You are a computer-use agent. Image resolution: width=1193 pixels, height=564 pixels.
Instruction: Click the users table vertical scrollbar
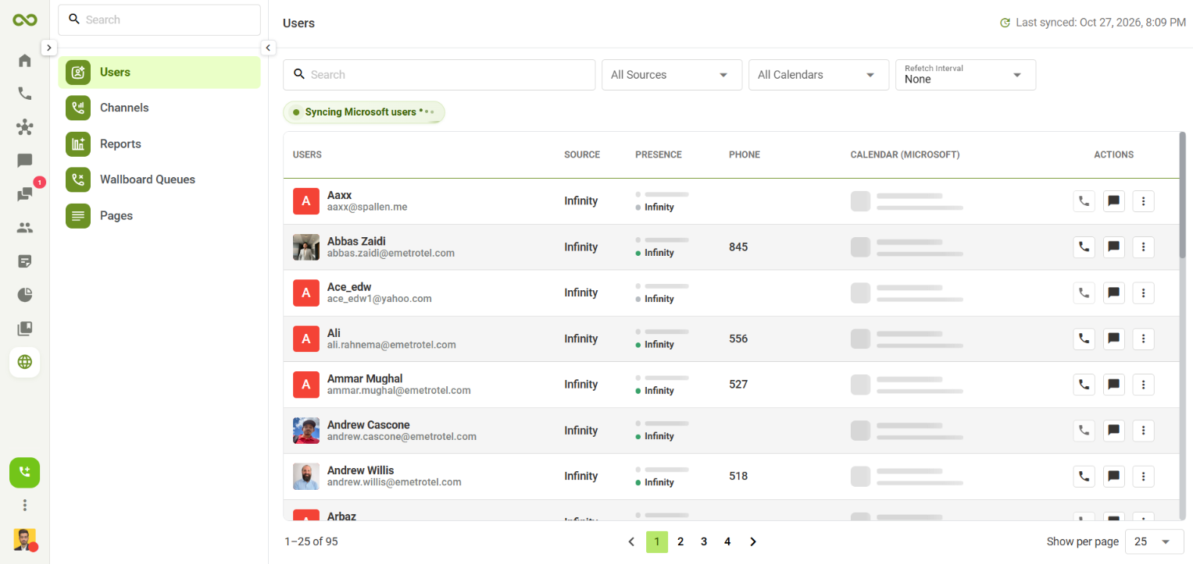1182,195
